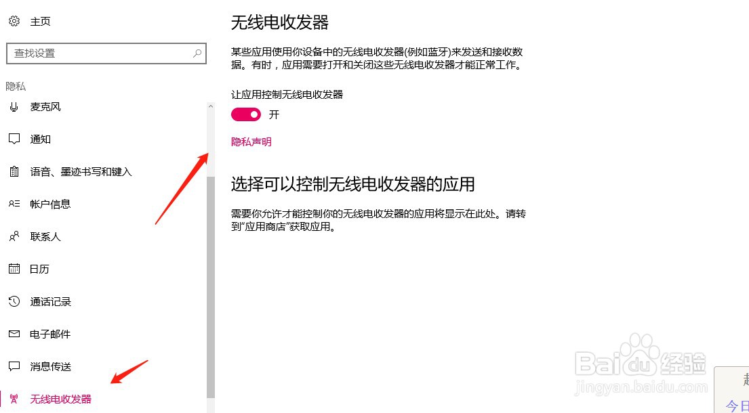This screenshot has height=413, width=749.
Task: Click the radio antenna icon
Action: point(14,399)
